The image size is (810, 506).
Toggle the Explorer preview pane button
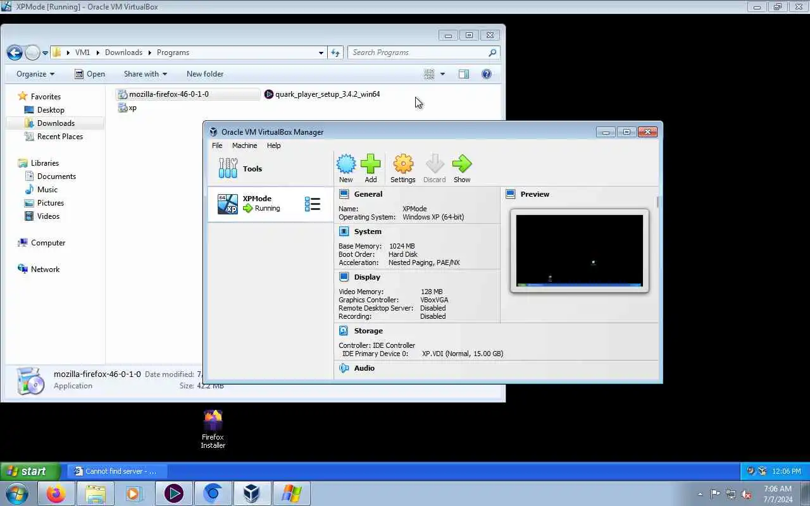(464, 74)
